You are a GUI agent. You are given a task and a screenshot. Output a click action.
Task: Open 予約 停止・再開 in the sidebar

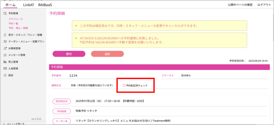pyautogui.click(x=18, y=28)
